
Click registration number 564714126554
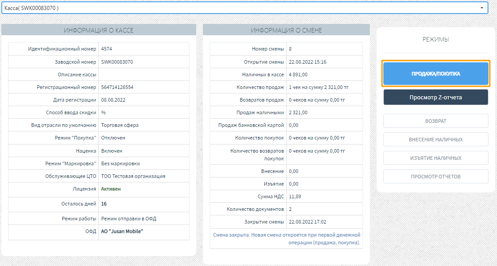(x=117, y=87)
